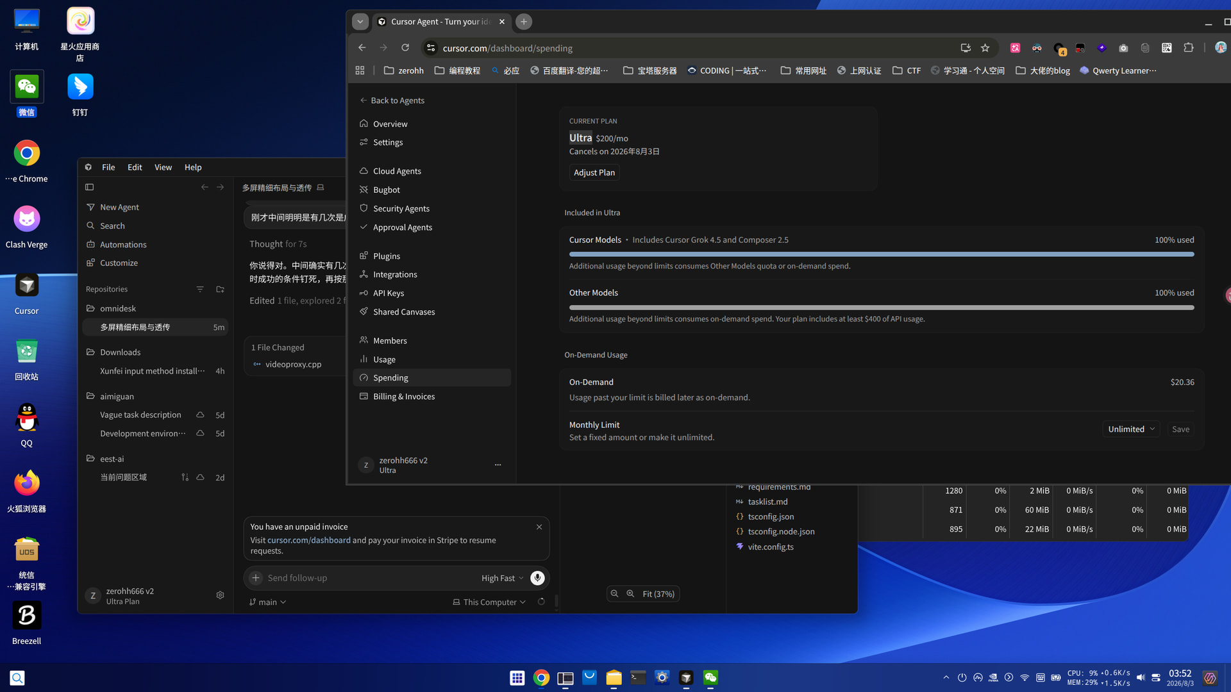Open the 回收站 recycle bin
Screen dimensions: 1231x692
(26, 359)
